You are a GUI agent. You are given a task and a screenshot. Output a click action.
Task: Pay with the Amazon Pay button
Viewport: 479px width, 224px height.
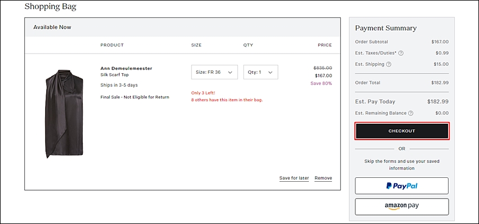[x=402, y=207]
